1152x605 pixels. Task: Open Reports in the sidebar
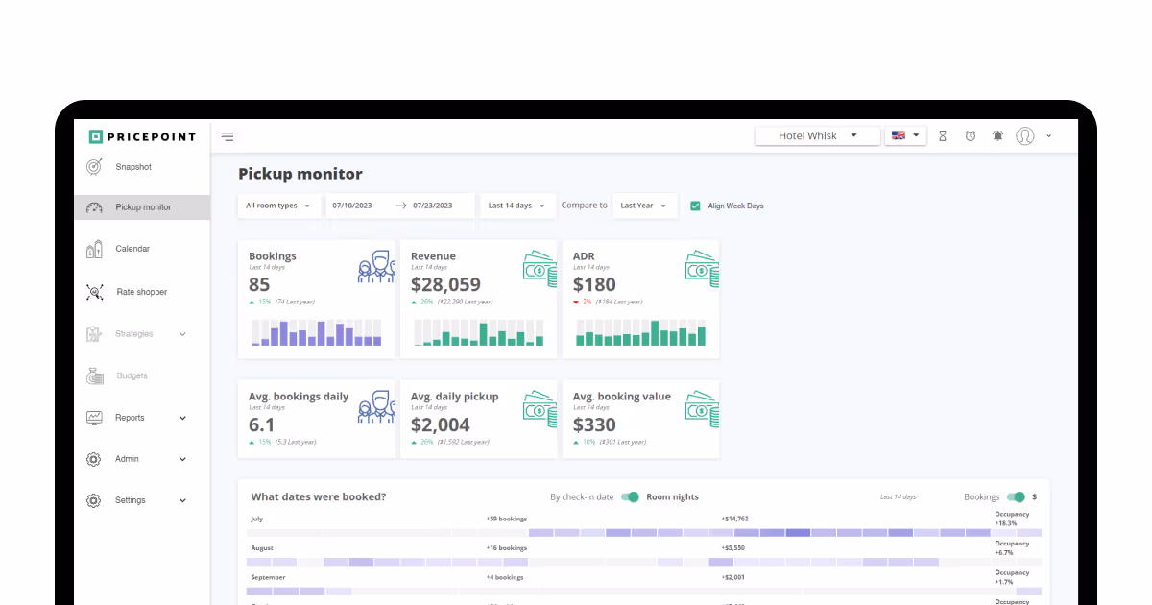click(x=130, y=418)
